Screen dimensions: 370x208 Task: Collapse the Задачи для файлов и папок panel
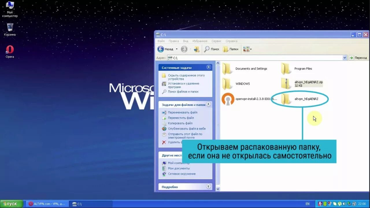[x=208, y=104]
